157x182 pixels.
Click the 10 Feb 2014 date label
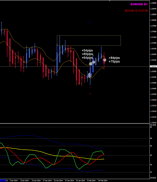(103, 181)
